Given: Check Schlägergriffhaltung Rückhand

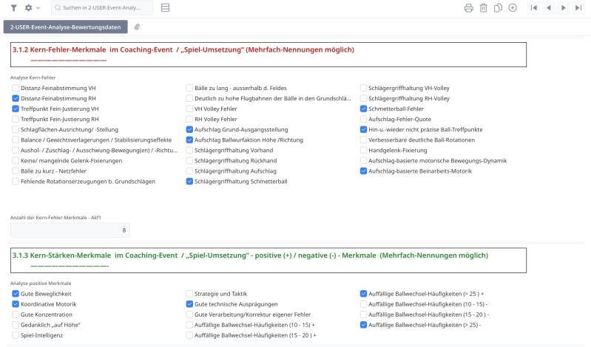Looking at the screenshot, I should pyautogui.click(x=189, y=161).
